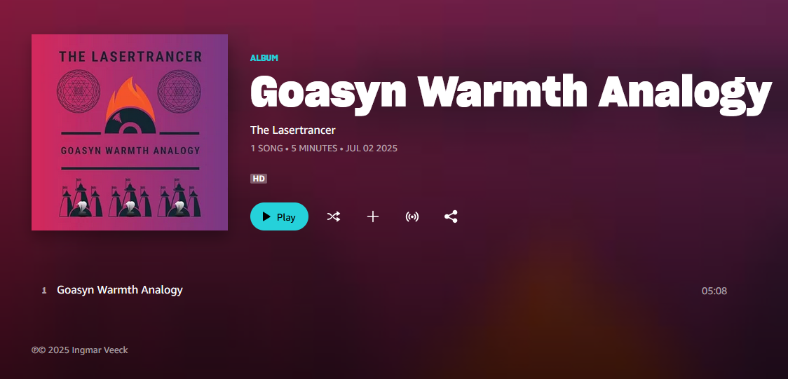Click the 5 MINUTES duration text

314,149
